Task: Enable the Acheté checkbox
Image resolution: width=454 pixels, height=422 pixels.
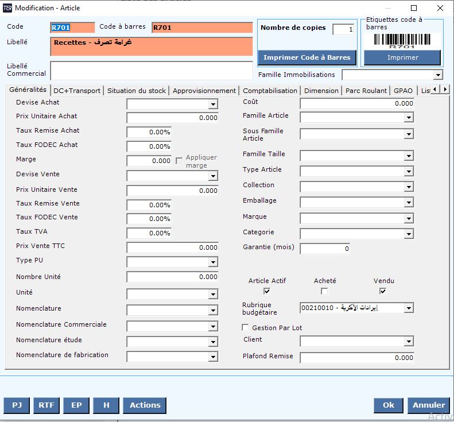Action: [324, 291]
